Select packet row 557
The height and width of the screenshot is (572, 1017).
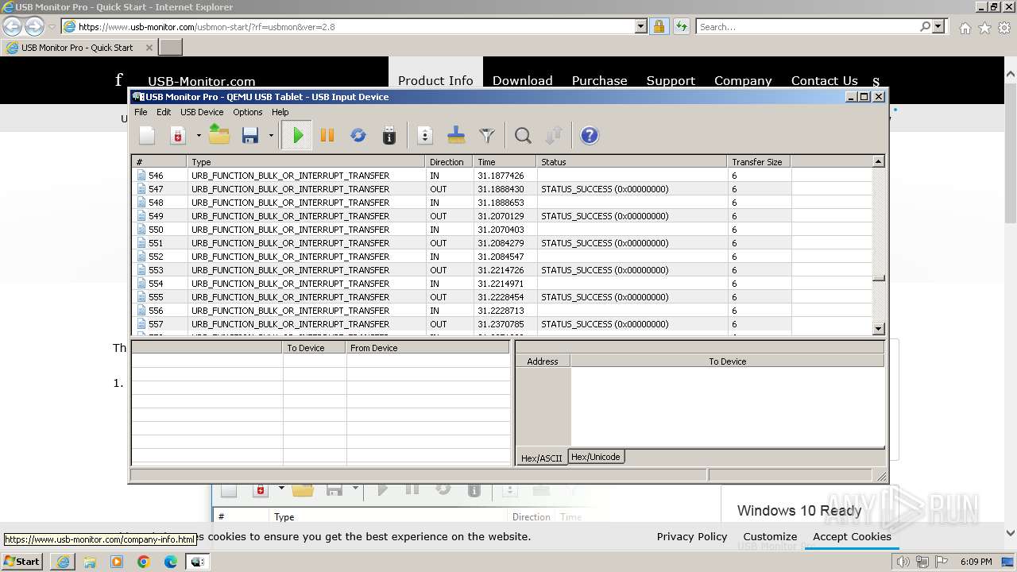tap(502, 324)
